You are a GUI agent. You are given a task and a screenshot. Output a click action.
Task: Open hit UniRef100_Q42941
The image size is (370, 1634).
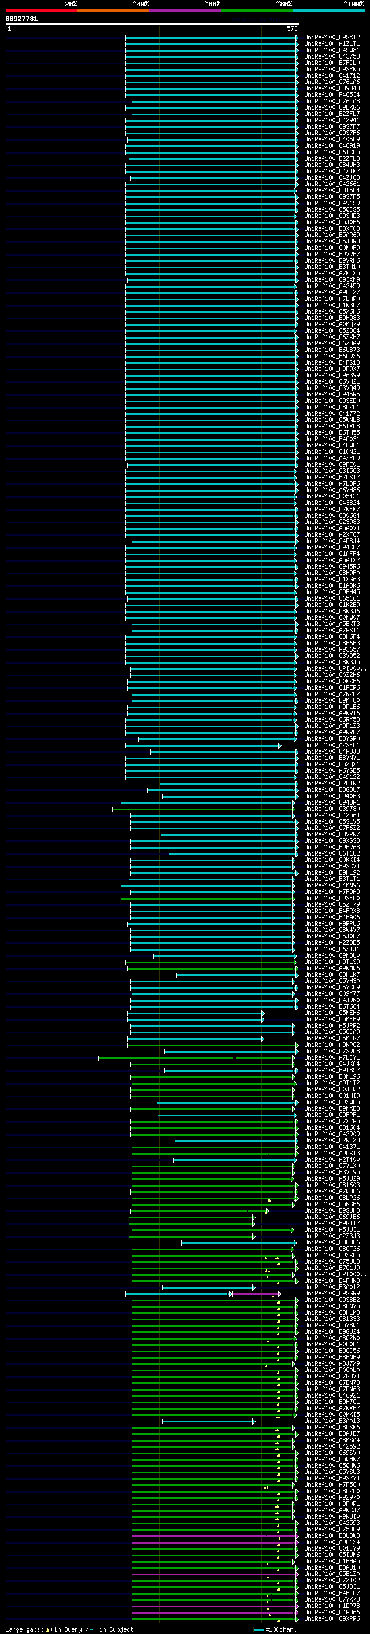pyautogui.click(x=332, y=121)
